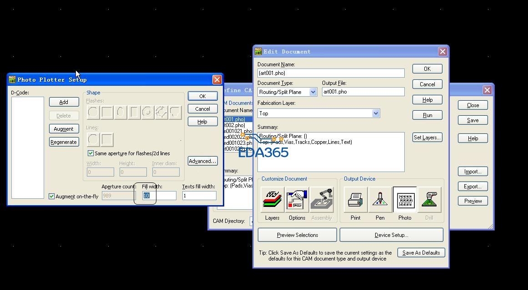This screenshot has width=528, height=290.
Task: Toggle Augment on-the-fly checkbox
Action: (x=51, y=196)
